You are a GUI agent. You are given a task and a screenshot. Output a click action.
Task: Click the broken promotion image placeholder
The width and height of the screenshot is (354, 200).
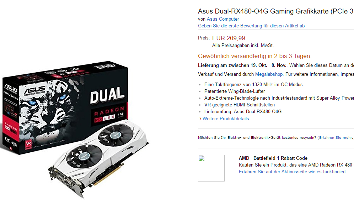click(x=211, y=168)
